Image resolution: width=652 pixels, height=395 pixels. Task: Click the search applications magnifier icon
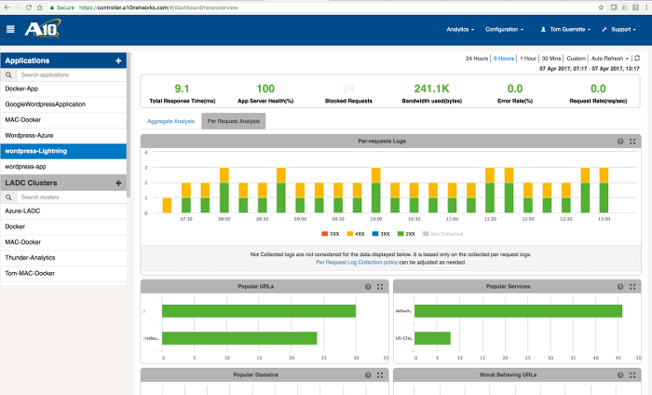8,75
